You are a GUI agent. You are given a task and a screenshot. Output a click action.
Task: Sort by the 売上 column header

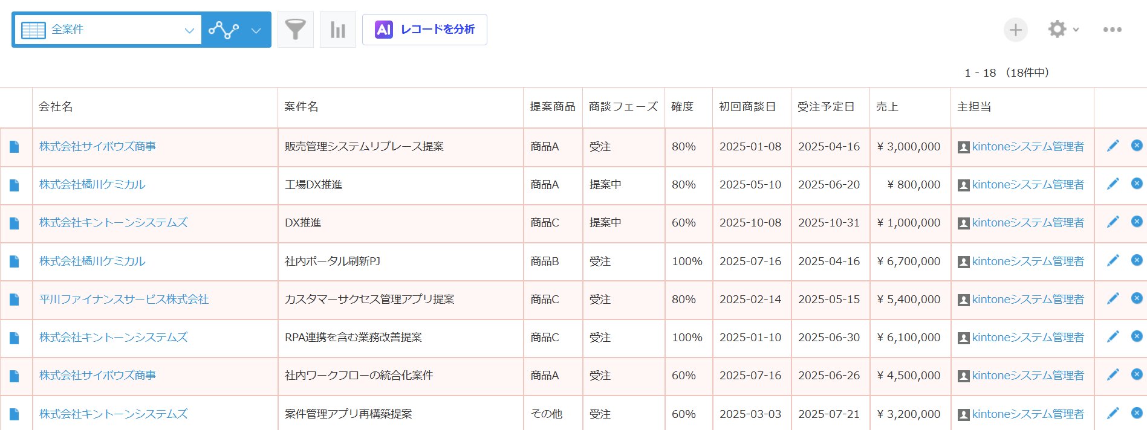point(887,107)
